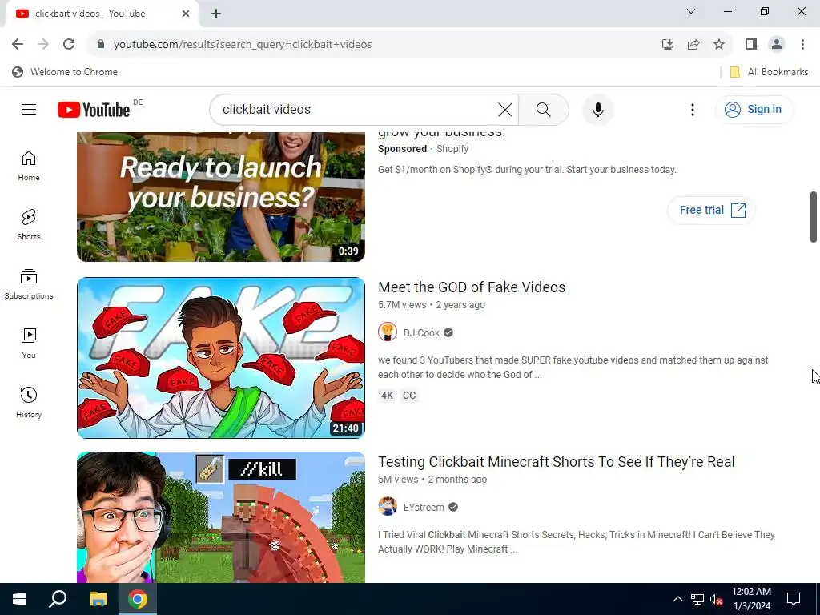Screen dimensions: 820x615
Task: Open the YouTube hamburger guide menu
Action: [29, 109]
